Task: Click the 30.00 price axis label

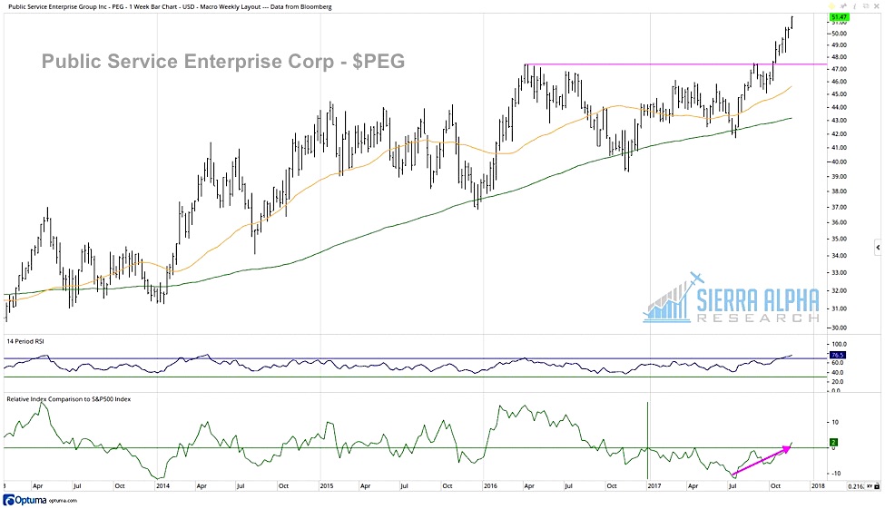Action: click(x=840, y=328)
